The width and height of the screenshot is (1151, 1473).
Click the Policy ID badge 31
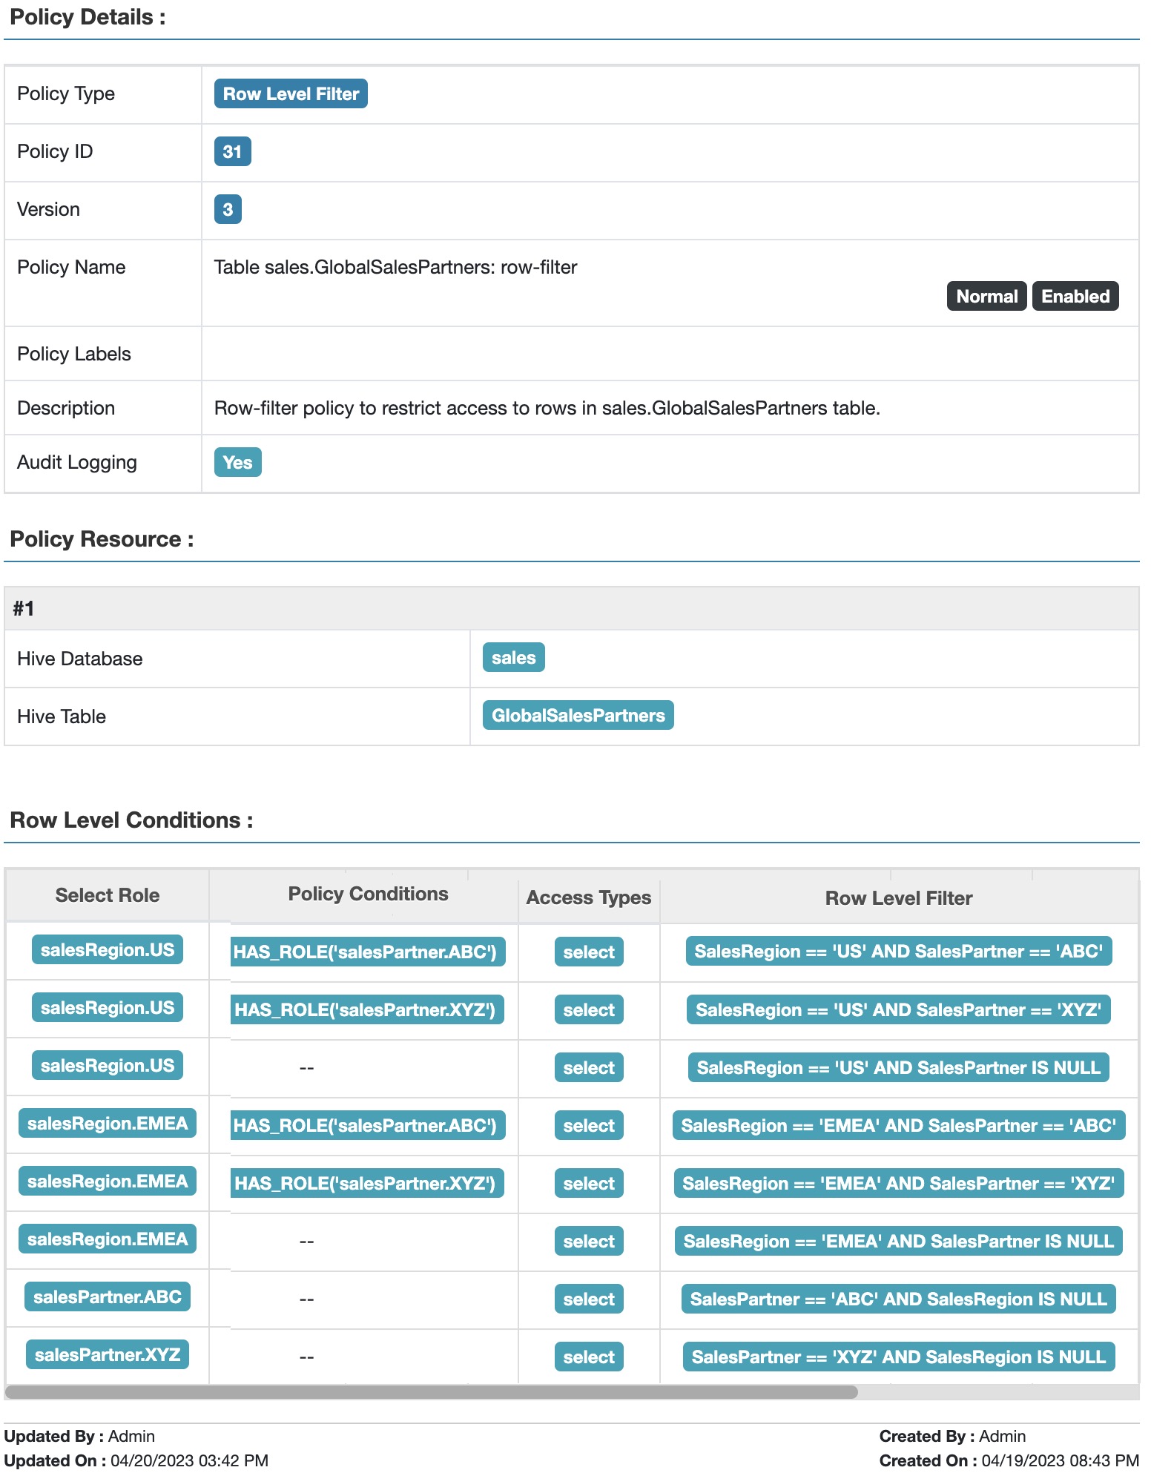tap(232, 152)
